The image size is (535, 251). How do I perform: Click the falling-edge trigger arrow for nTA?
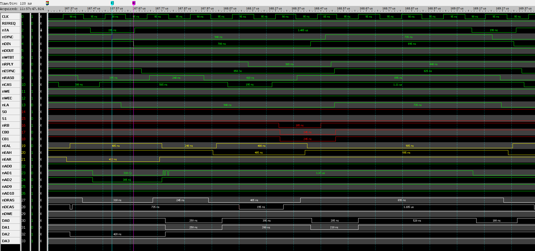(x=41, y=30)
